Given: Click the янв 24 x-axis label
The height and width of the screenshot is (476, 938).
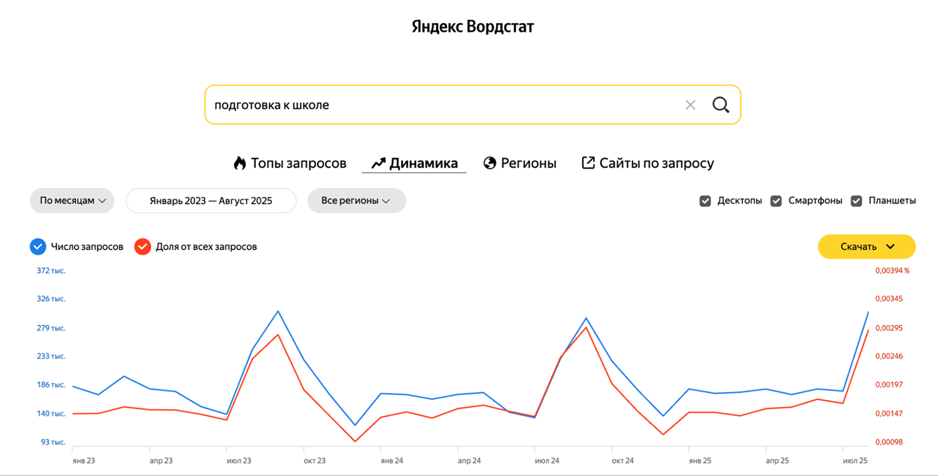Looking at the screenshot, I should pyautogui.click(x=392, y=461).
